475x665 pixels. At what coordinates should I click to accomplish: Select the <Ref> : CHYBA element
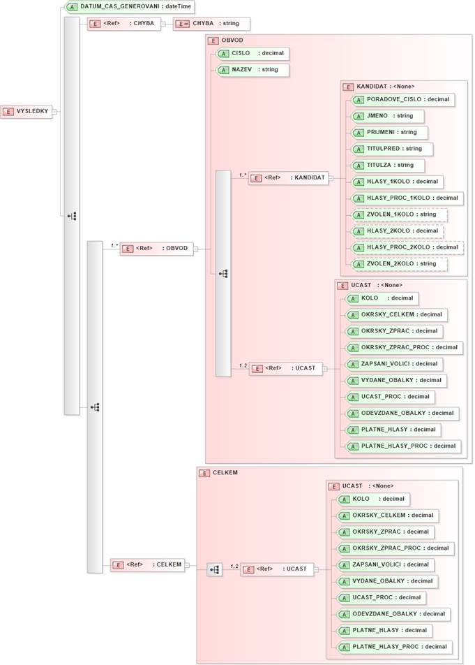[x=123, y=24]
